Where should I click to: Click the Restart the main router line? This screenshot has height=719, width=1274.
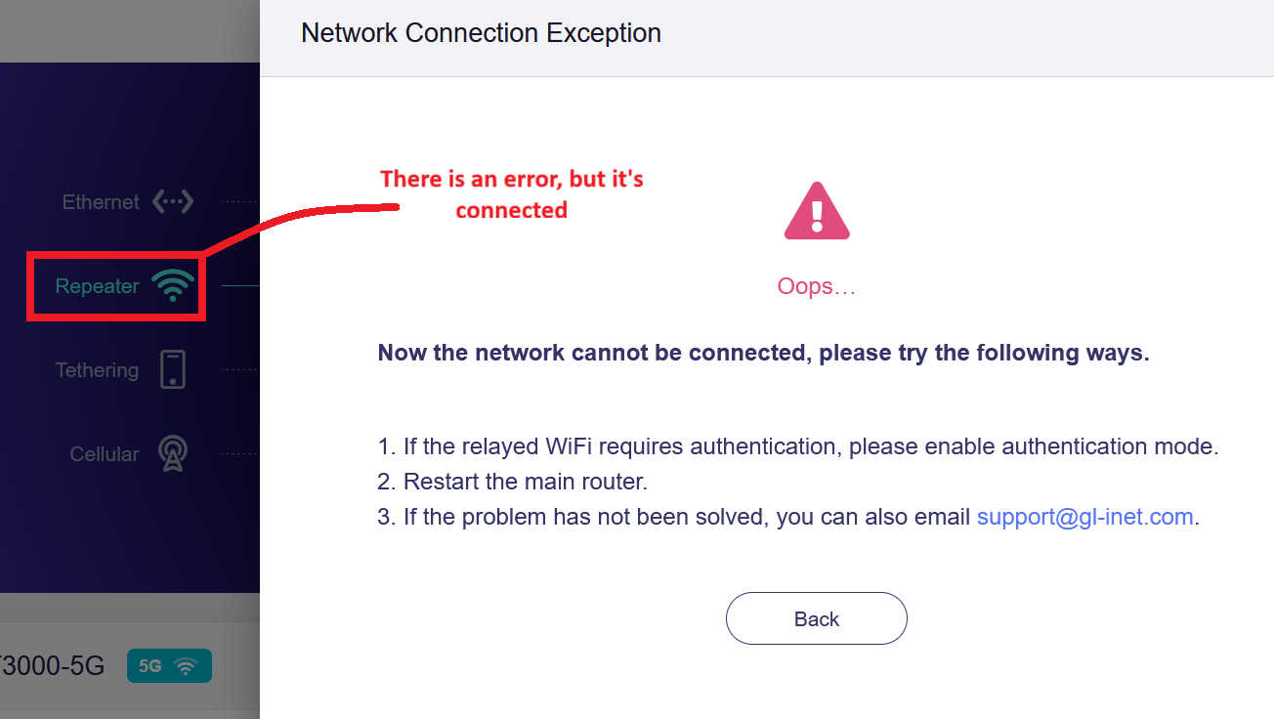(x=513, y=482)
